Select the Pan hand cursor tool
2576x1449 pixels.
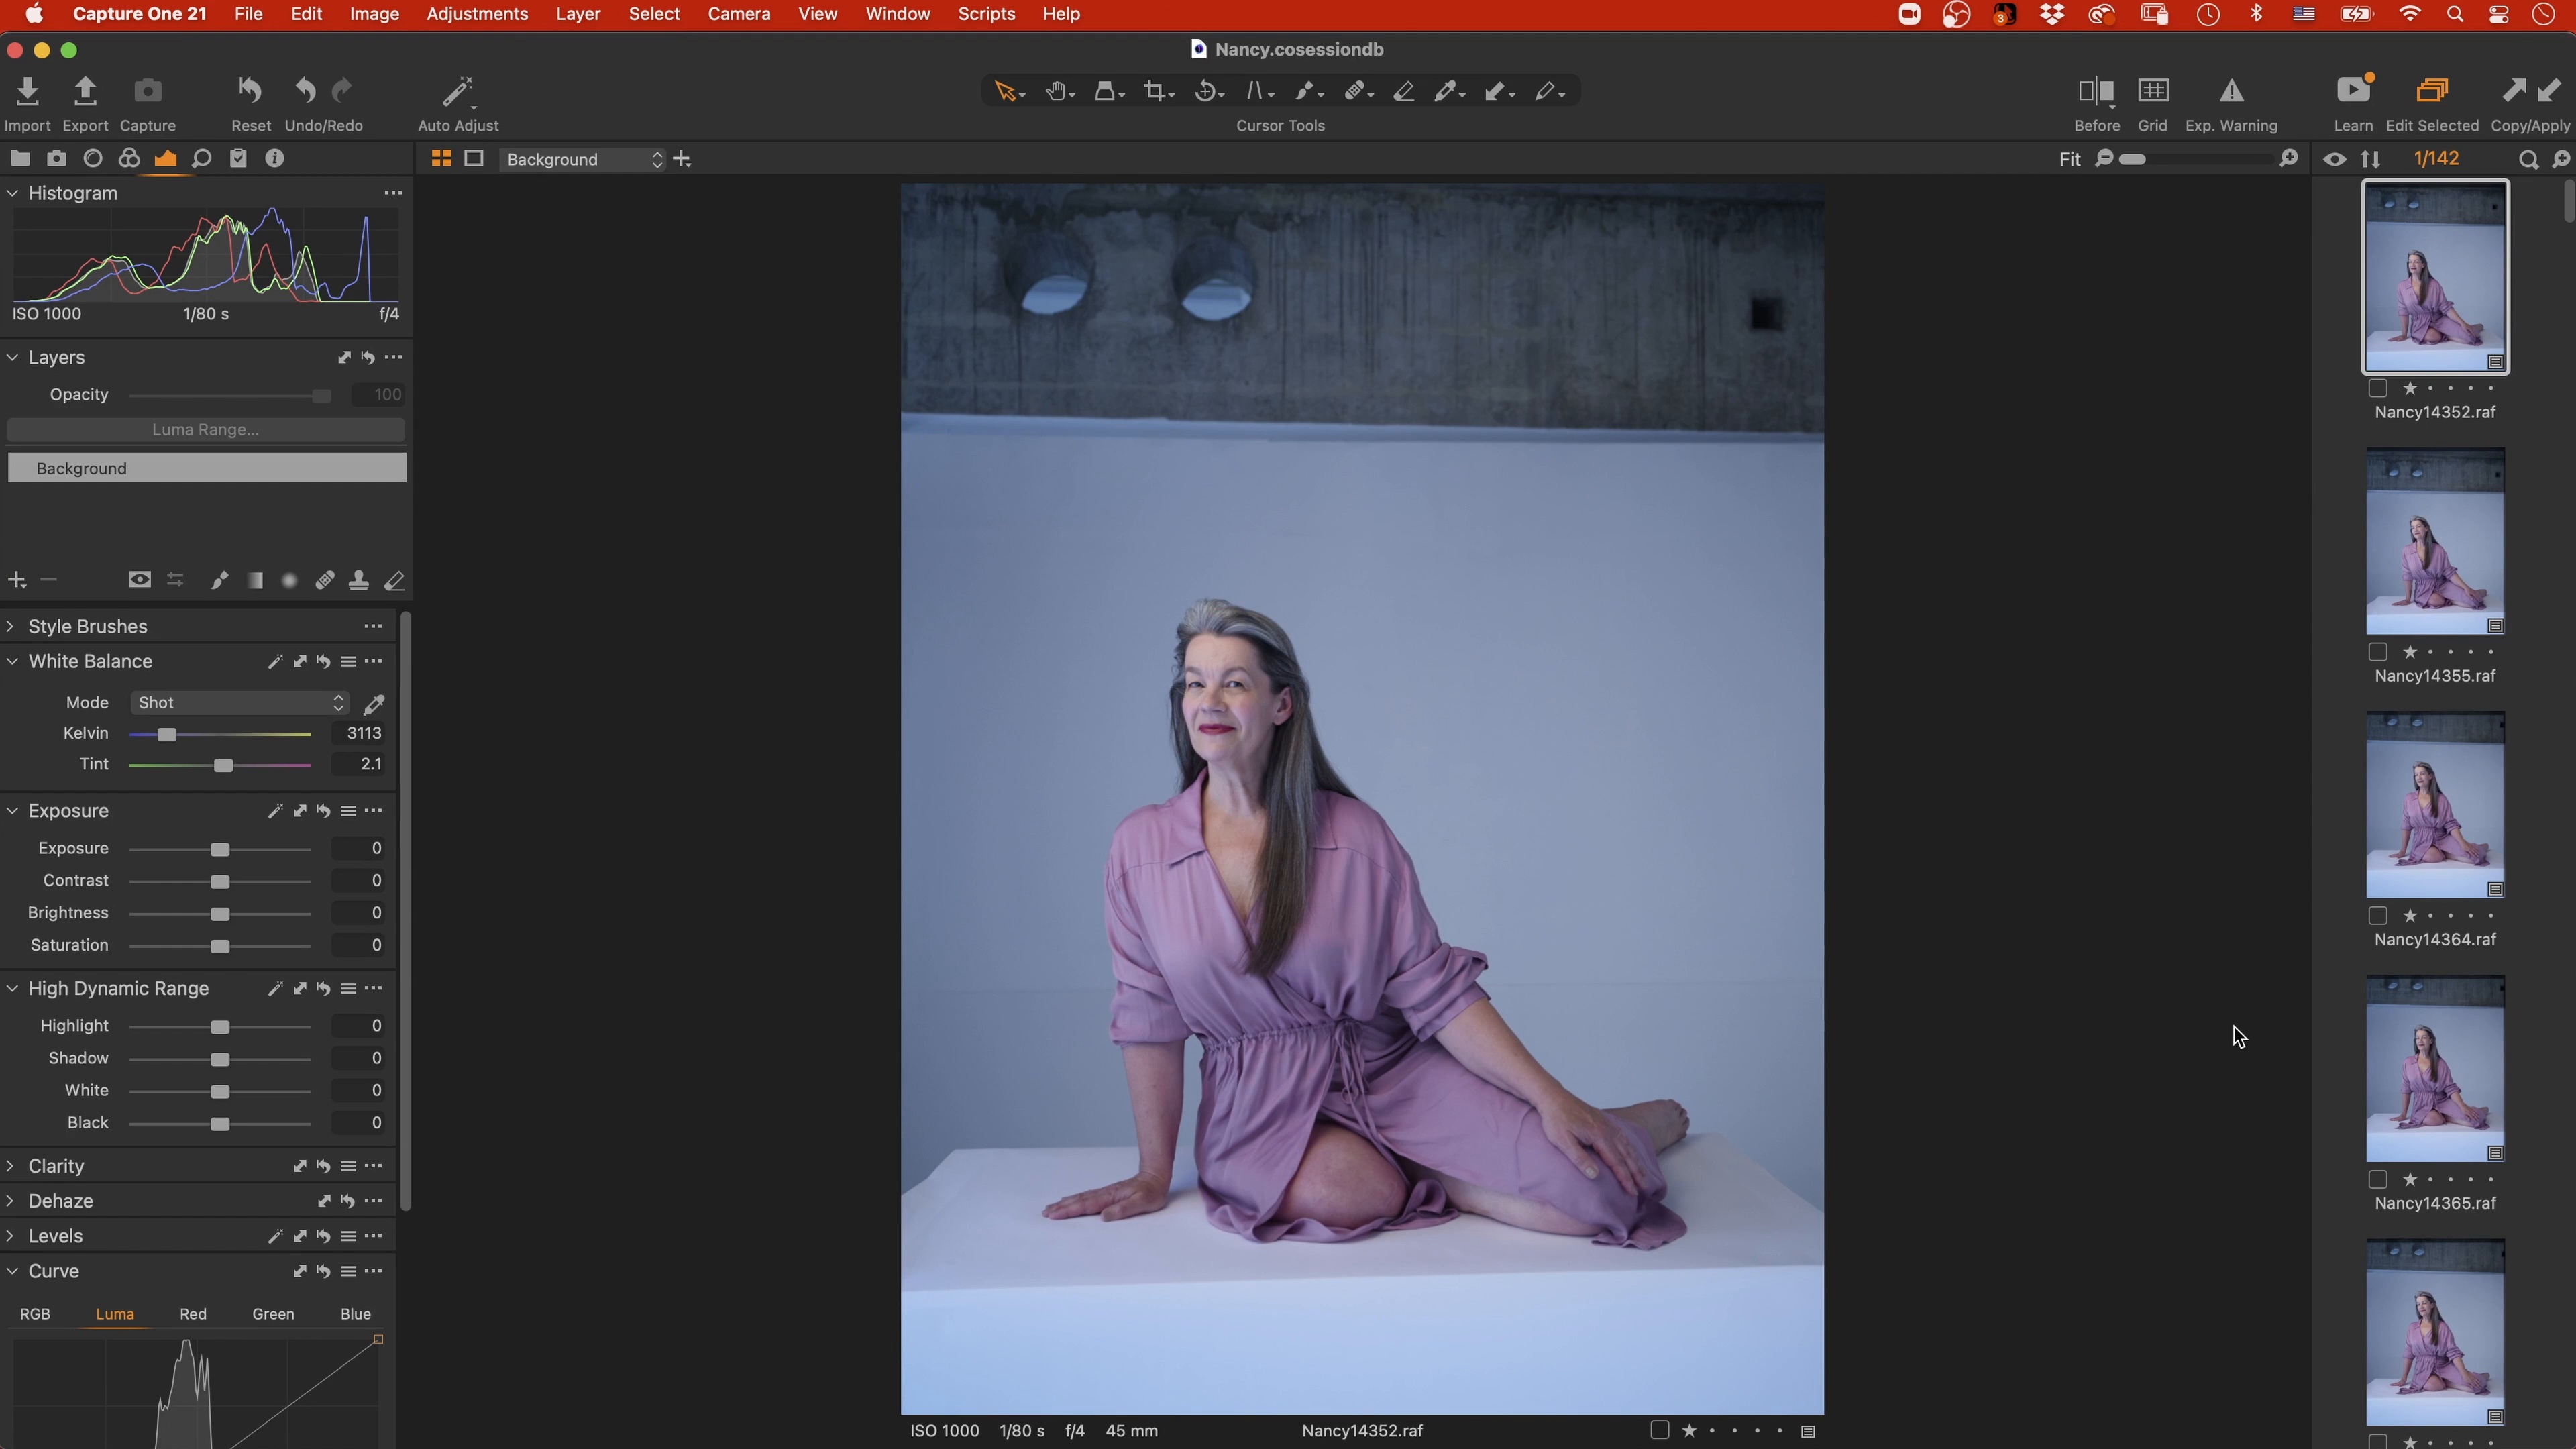pyautogui.click(x=1055, y=92)
